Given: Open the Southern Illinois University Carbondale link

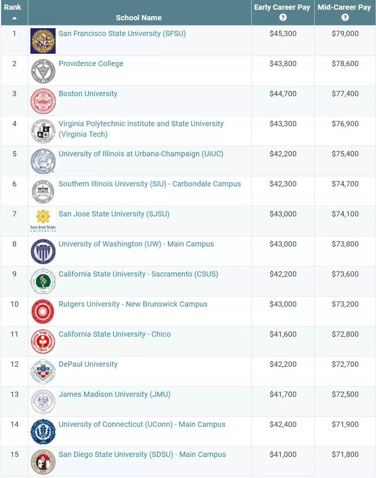Looking at the screenshot, I should coord(149,184).
